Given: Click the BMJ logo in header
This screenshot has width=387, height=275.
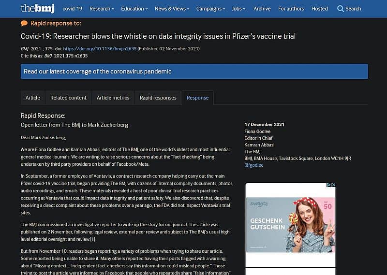Looking at the screenshot, I should 38,8.
